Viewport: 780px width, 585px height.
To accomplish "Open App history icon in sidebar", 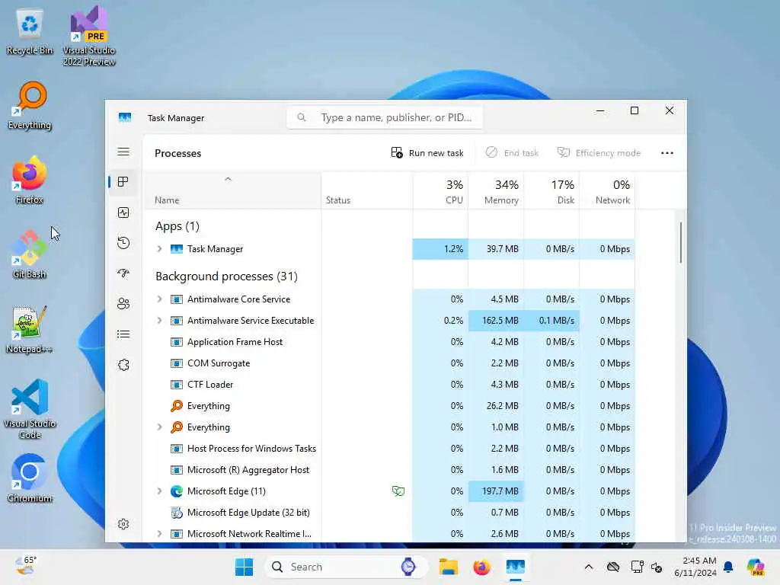I will click(x=123, y=243).
